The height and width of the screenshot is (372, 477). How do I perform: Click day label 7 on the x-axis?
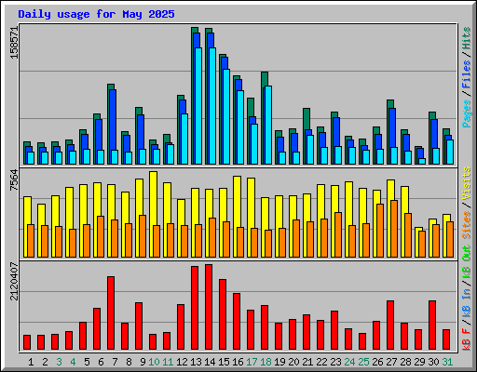(115, 362)
